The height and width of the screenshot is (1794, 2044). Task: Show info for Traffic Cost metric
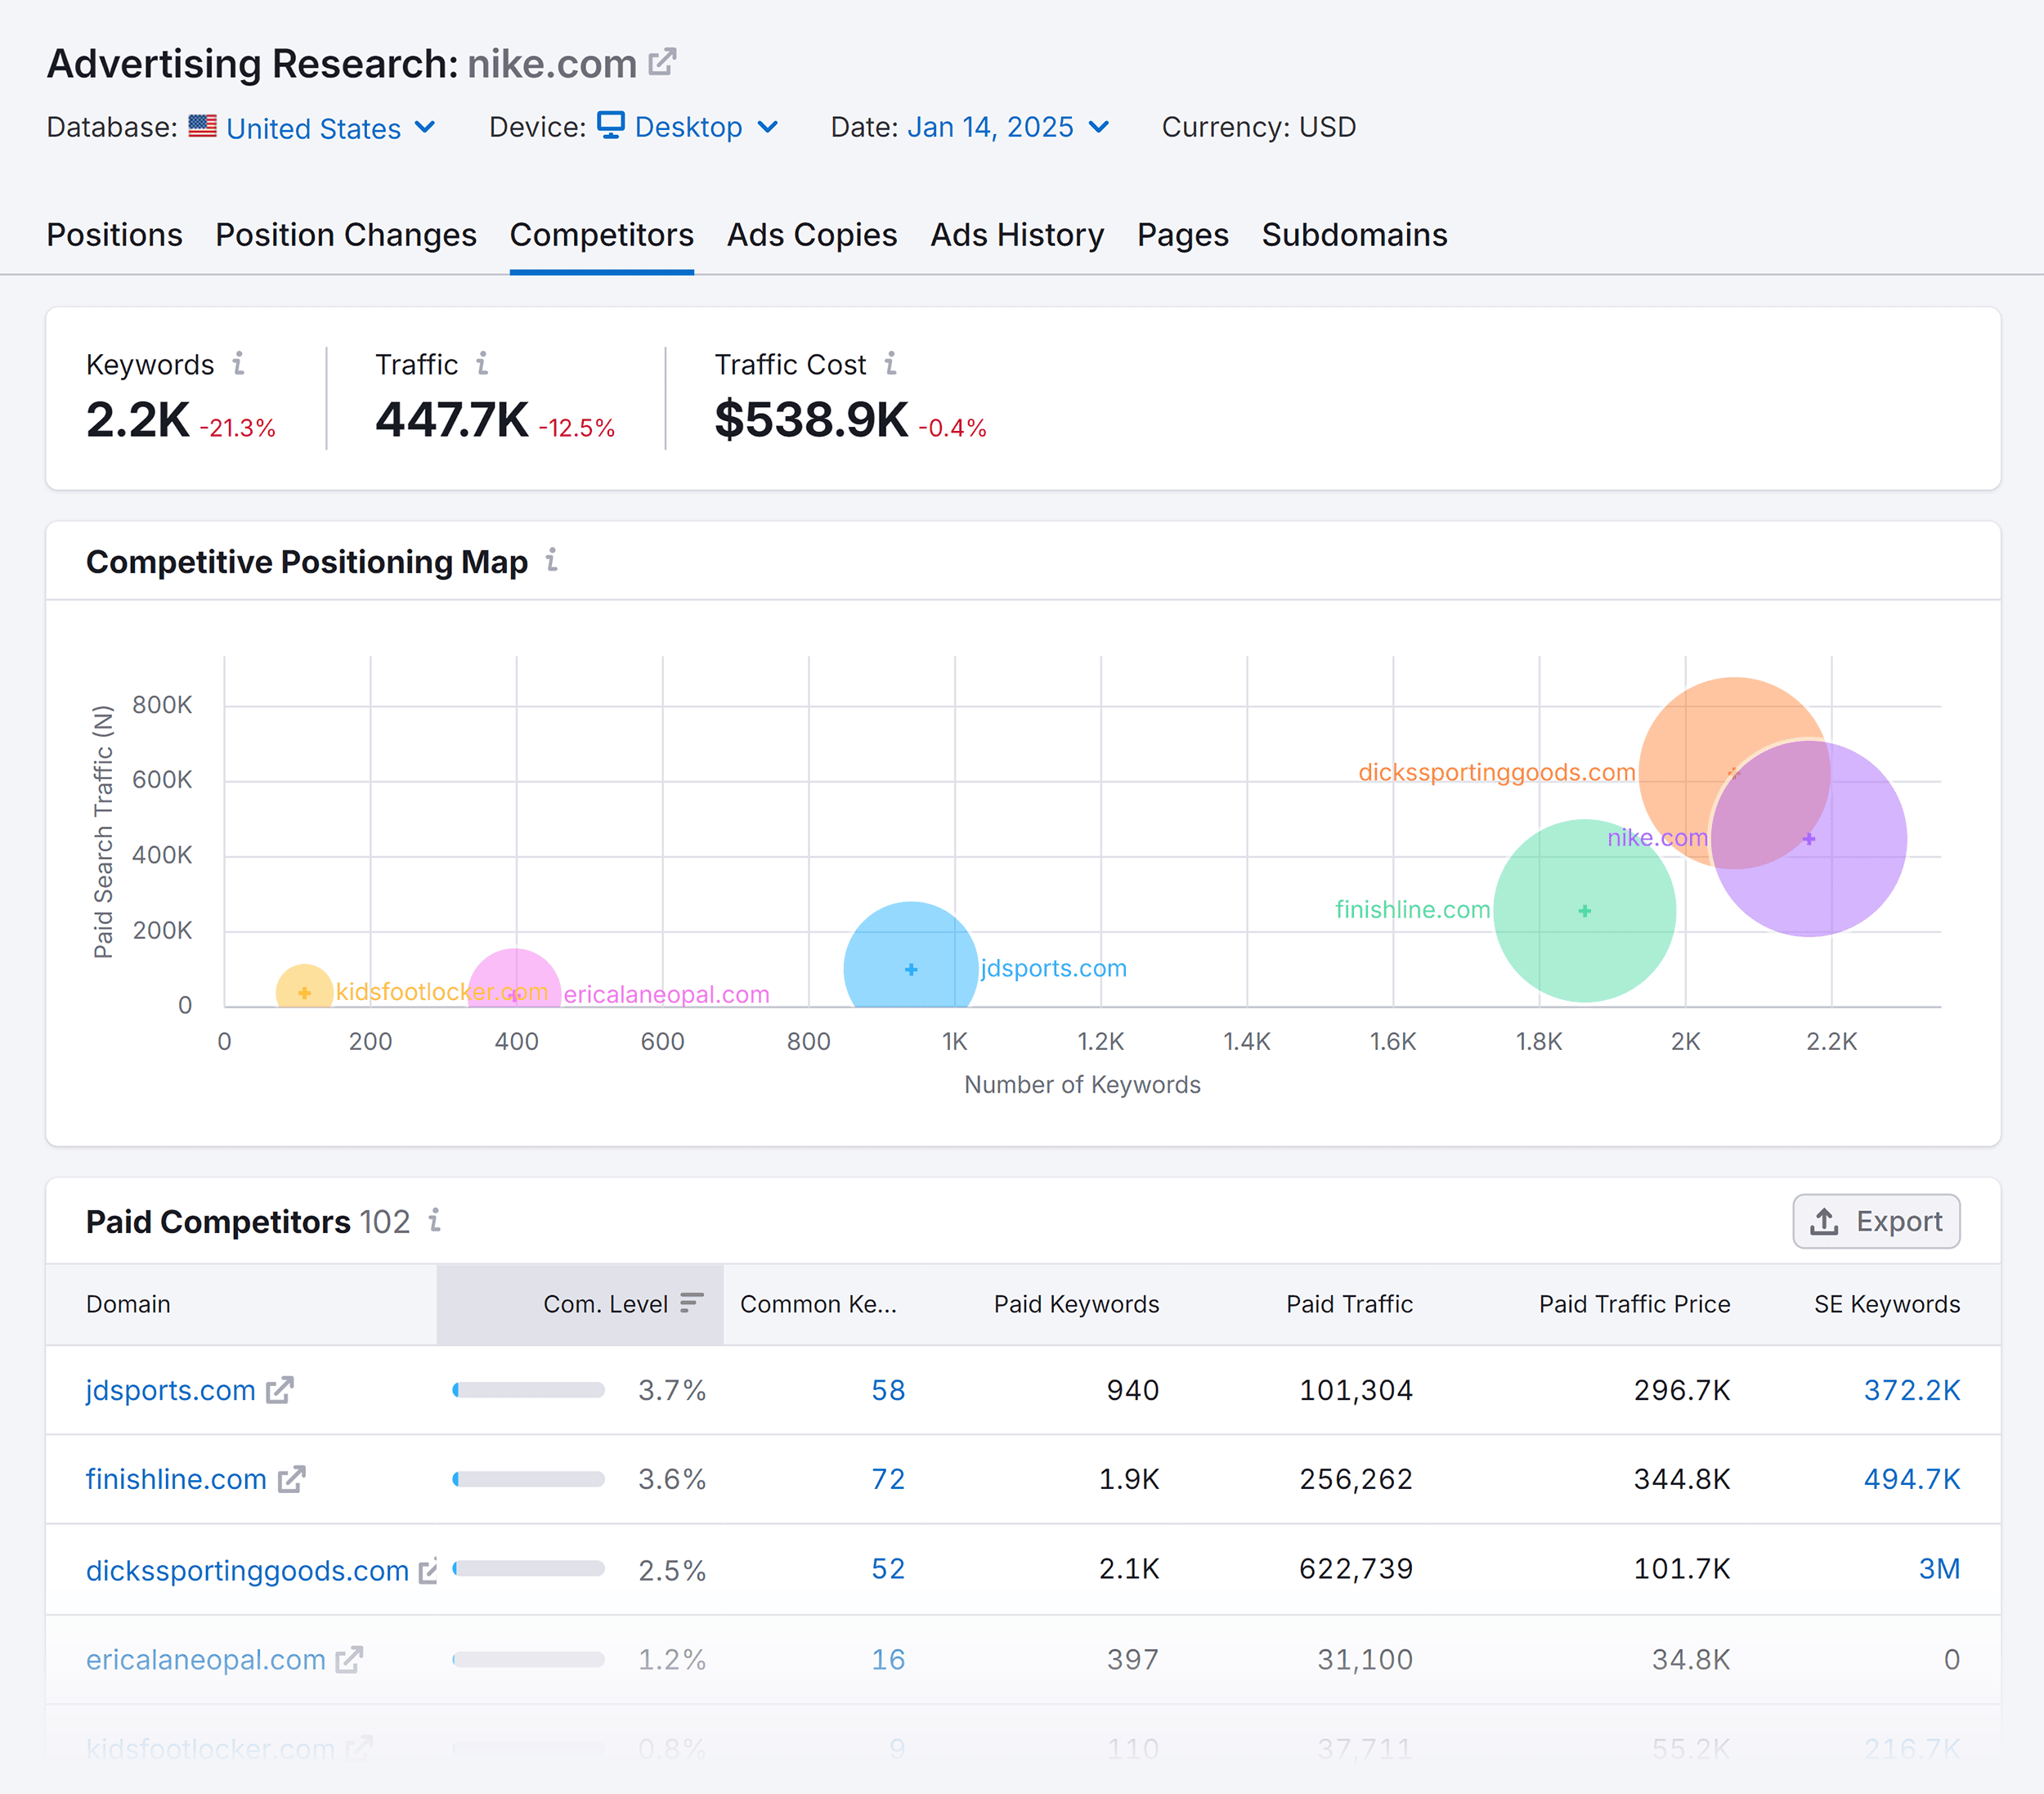tap(890, 363)
